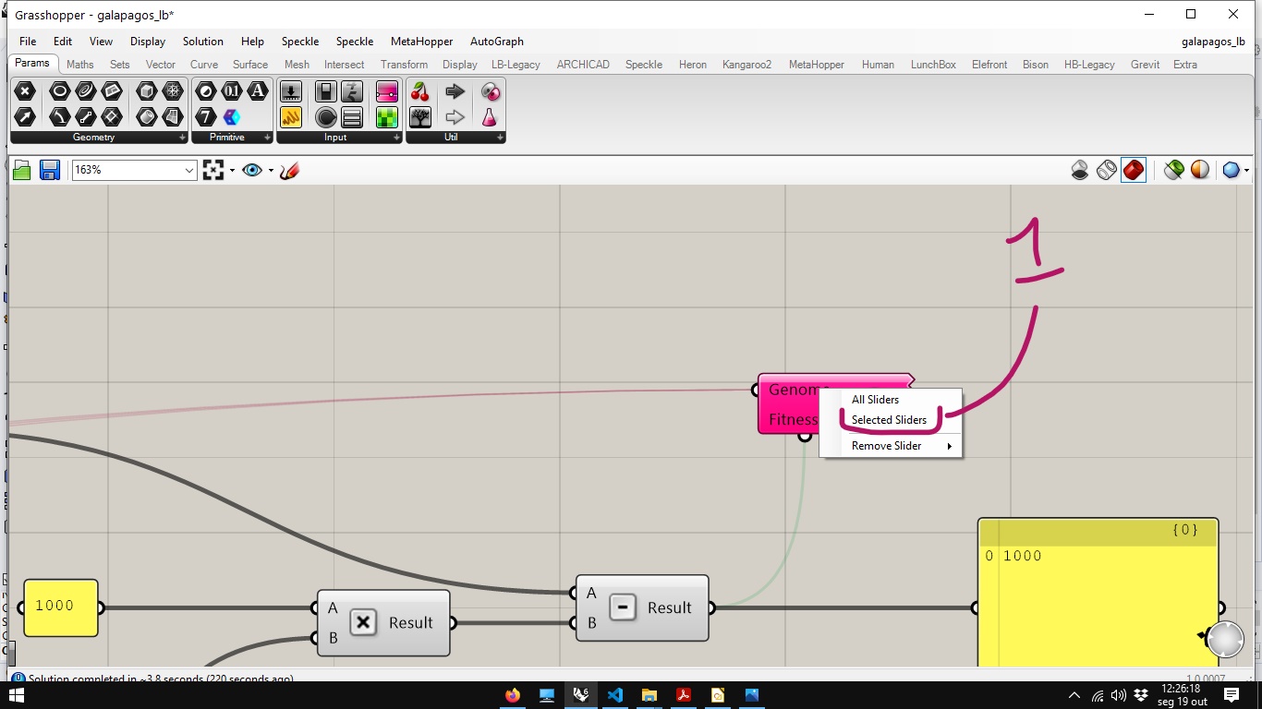
Task: Select the Gradient input icon
Action: coord(386,90)
